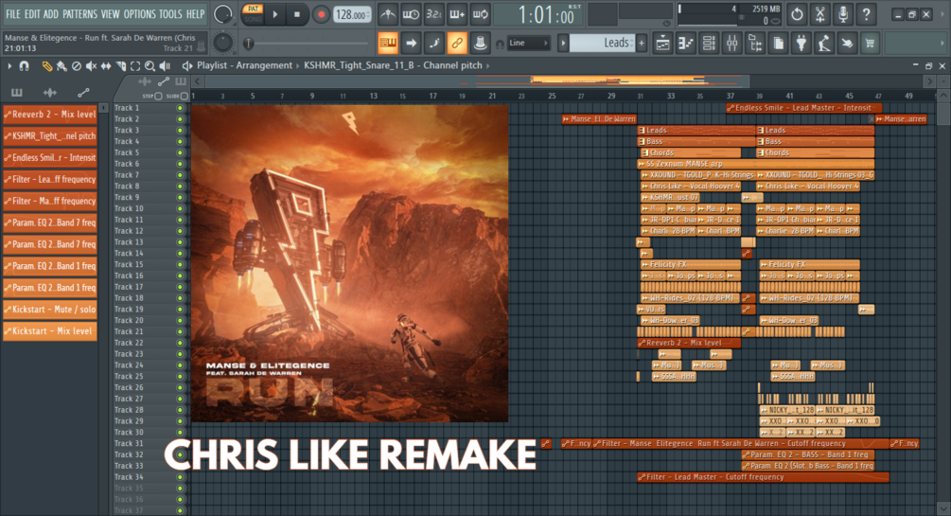Viewport: 951px width, 516px height.
Task: Enable the STEP checkbox
Action: (158, 96)
